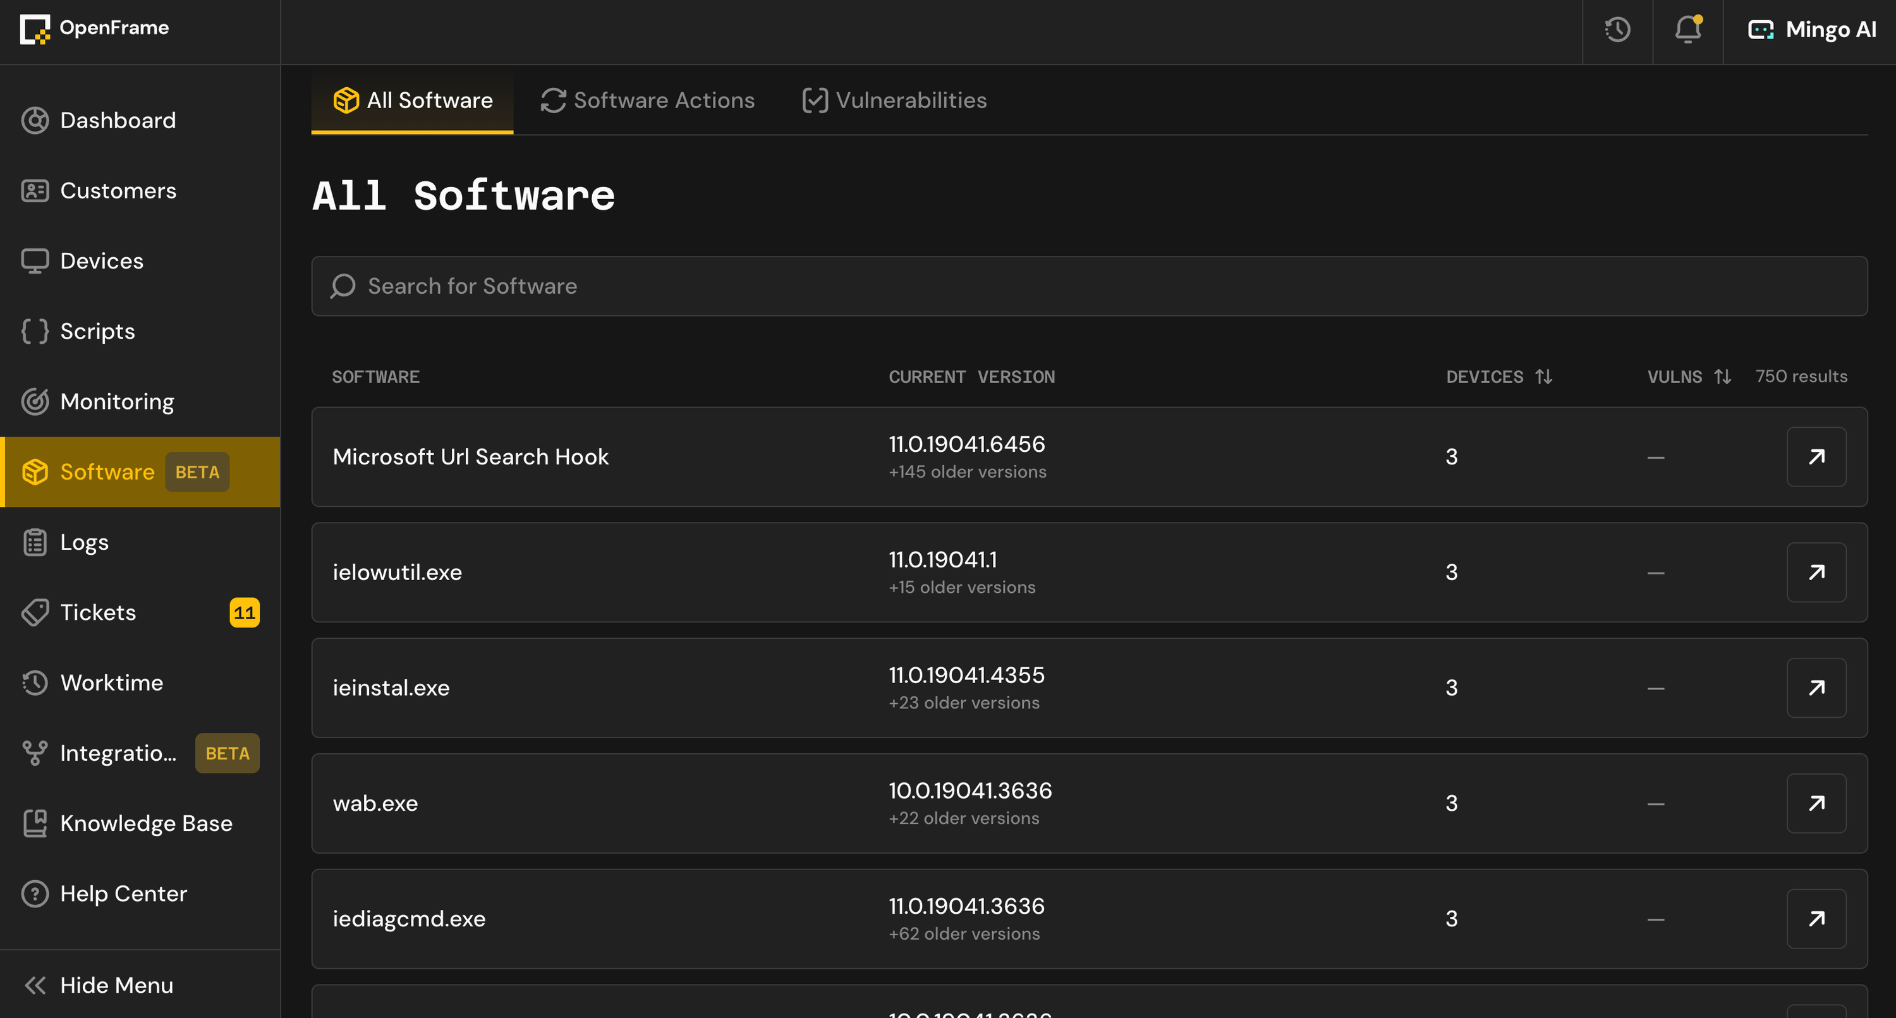Image resolution: width=1896 pixels, height=1018 pixels.
Task: Open the notifications bell icon
Action: coord(1687,30)
